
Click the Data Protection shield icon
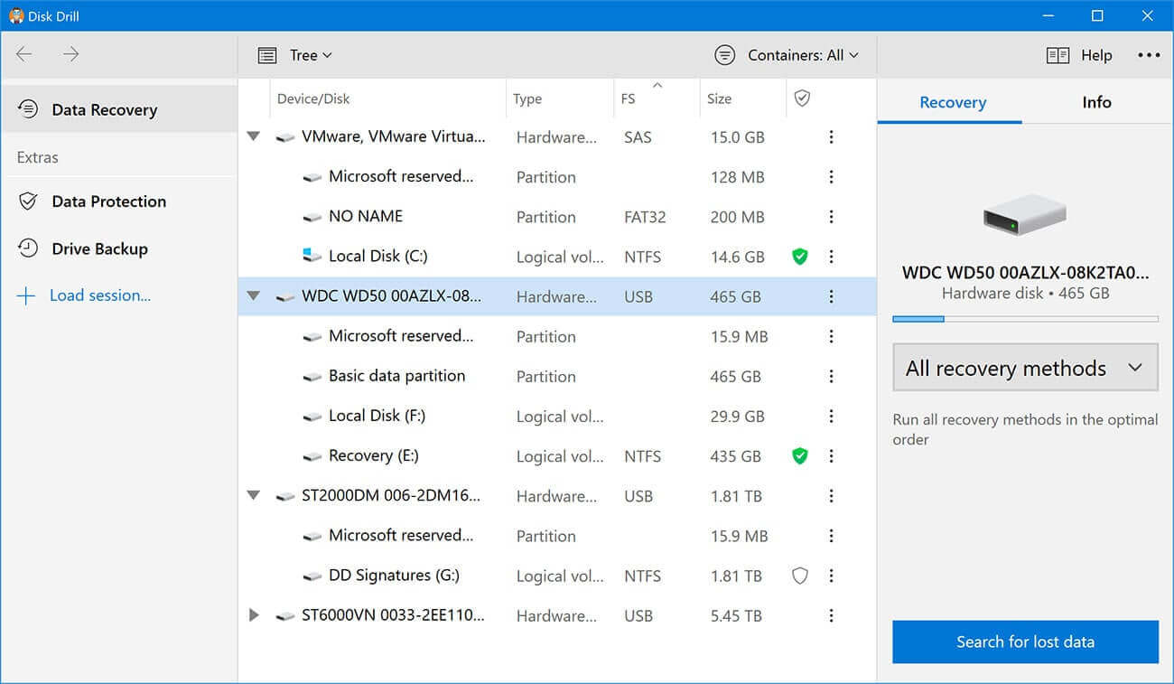pyautogui.click(x=28, y=201)
